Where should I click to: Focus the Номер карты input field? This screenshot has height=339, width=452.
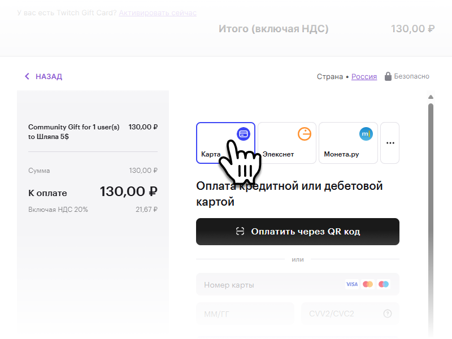coord(266,285)
